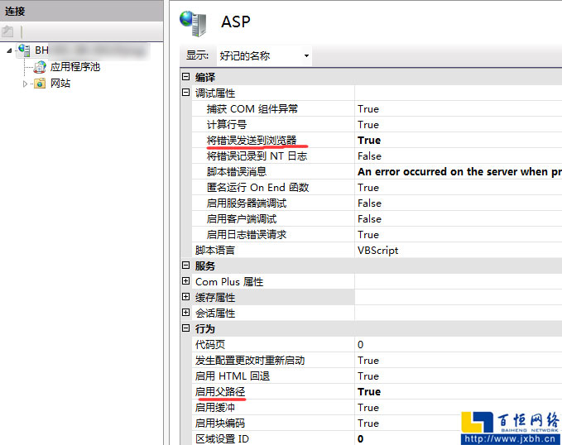The image size is (562, 445).
Task: Select the 计算行号 property row
Action: (x=227, y=125)
